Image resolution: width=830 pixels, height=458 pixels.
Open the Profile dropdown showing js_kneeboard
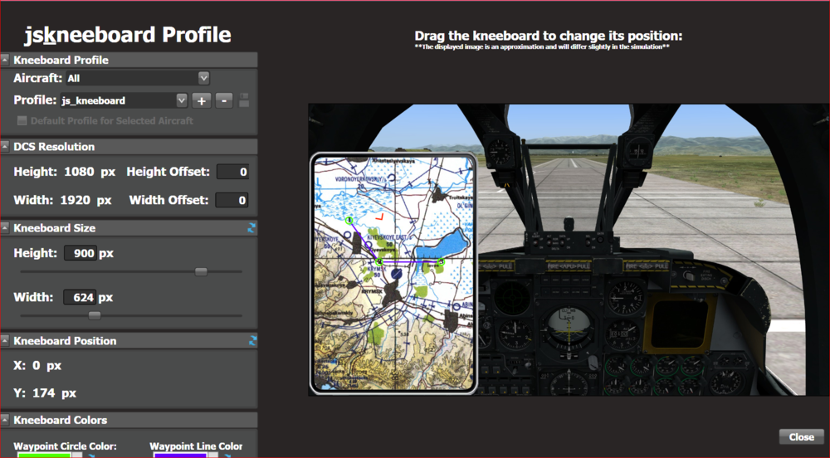click(x=124, y=100)
